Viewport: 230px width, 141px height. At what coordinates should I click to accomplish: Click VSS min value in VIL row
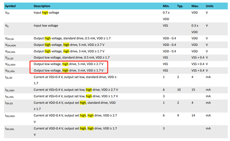(x=165, y=26)
